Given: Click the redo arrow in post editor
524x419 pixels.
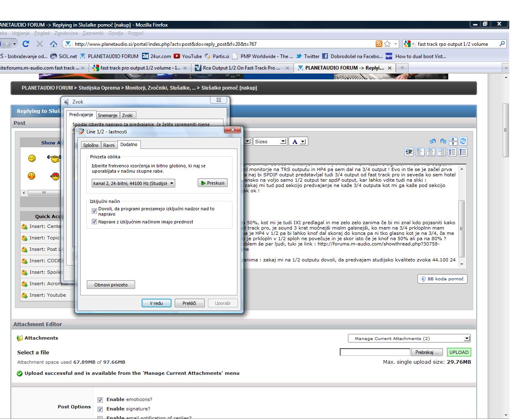Looking at the screenshot, I should pos(443,141).
